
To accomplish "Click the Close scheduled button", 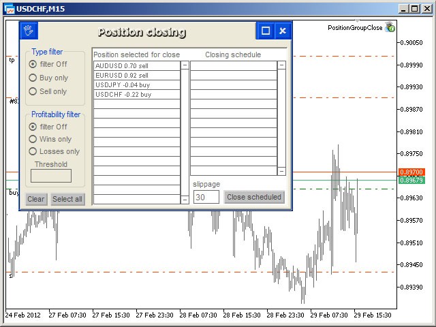I will [254, 197].
